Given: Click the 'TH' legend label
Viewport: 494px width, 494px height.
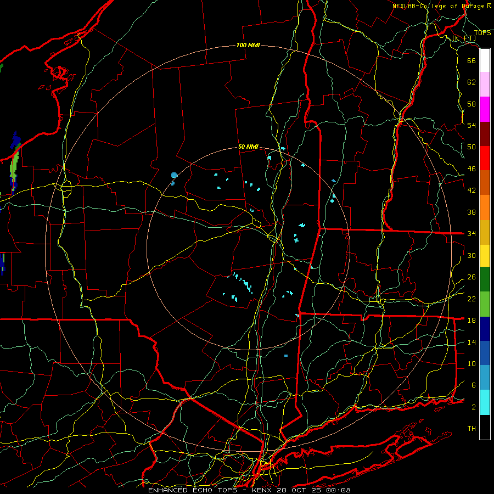Looking at the screenshot, I should coord(471,429).
